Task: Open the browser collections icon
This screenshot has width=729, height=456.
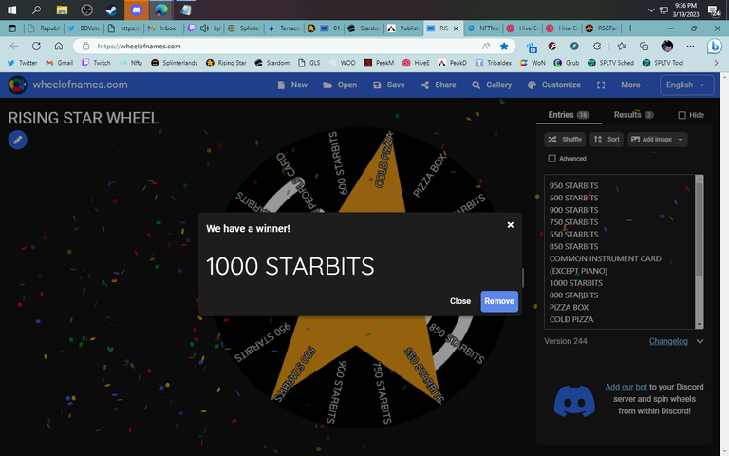Action: (x=644, y=46)
